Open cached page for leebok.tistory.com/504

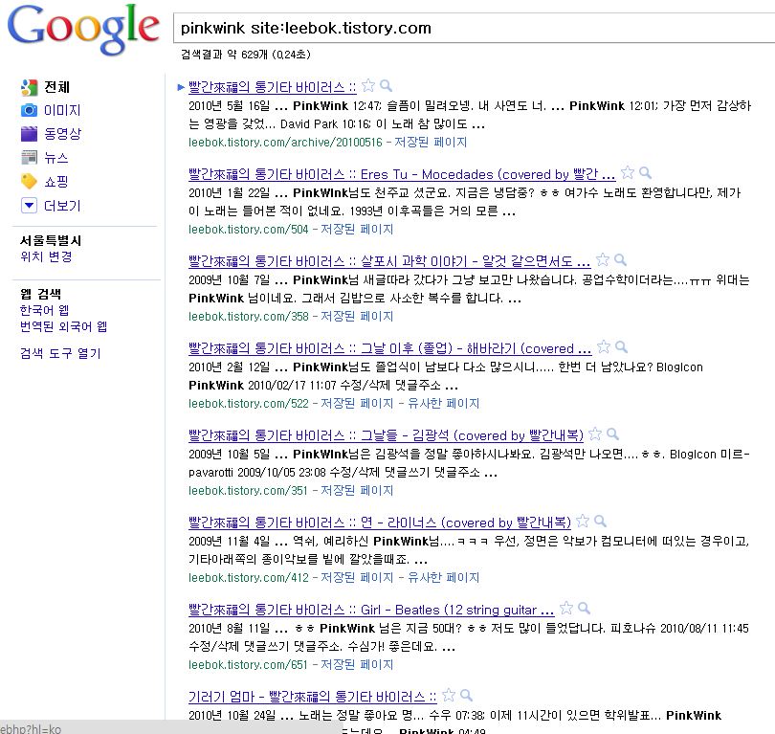tap(357, 230)
